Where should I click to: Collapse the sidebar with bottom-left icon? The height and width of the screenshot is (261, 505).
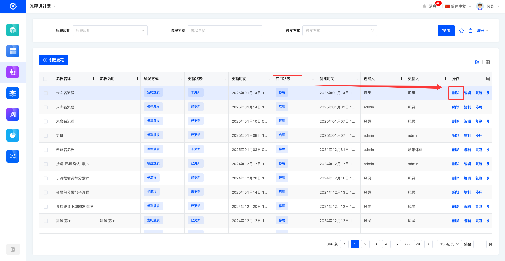[x=13, y=249]
